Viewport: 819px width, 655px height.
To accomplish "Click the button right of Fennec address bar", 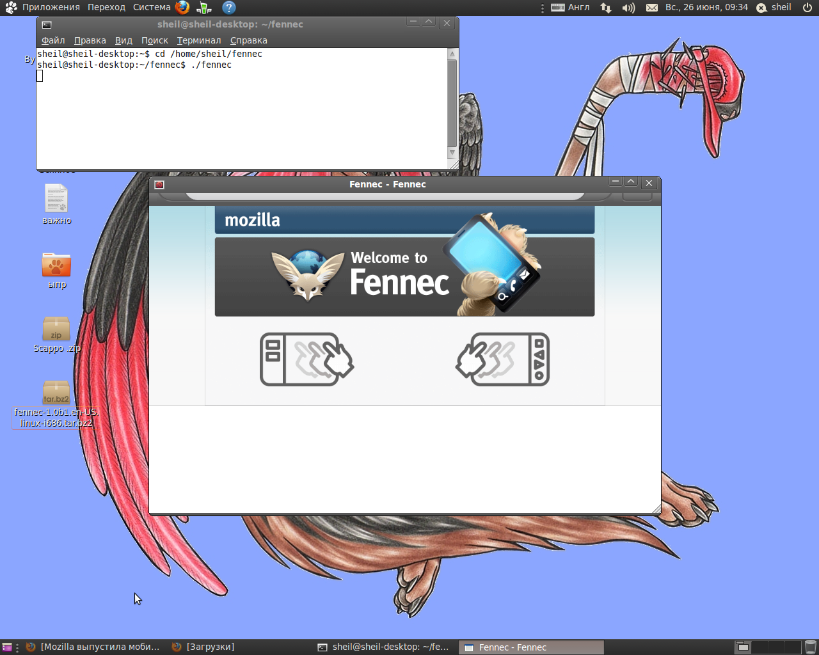I will tap(637, 196).
